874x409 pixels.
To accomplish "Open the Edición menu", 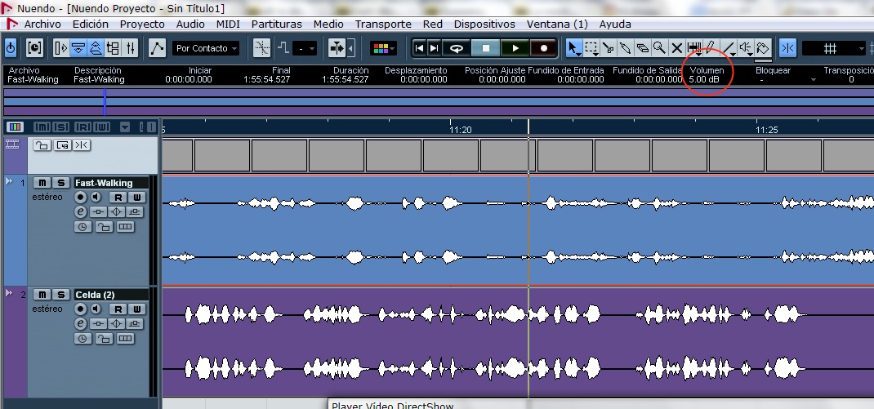I will coord(91,24).
